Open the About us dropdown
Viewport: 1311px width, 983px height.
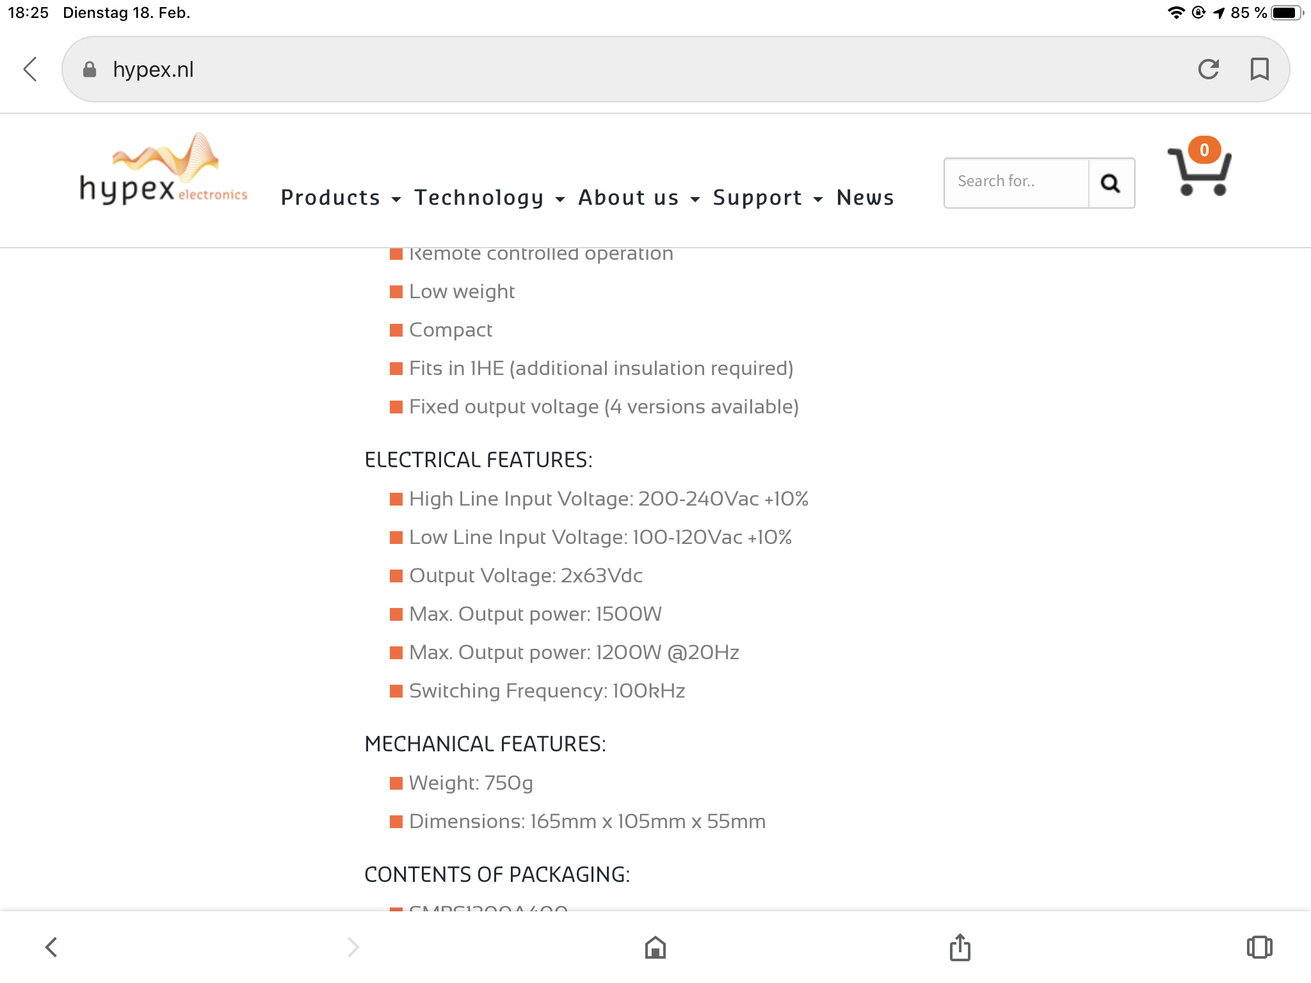click(639, 198)
